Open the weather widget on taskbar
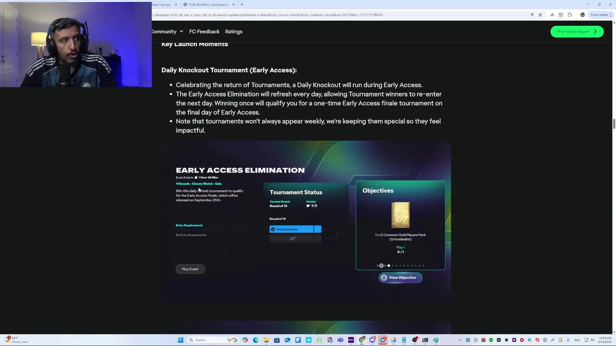This screenshot has width=616, height=346. (17, 340)
